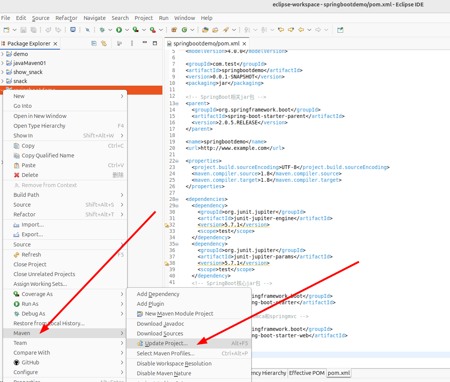
Task: Click the Save All toolbar icon
Action: coord(33,30)
